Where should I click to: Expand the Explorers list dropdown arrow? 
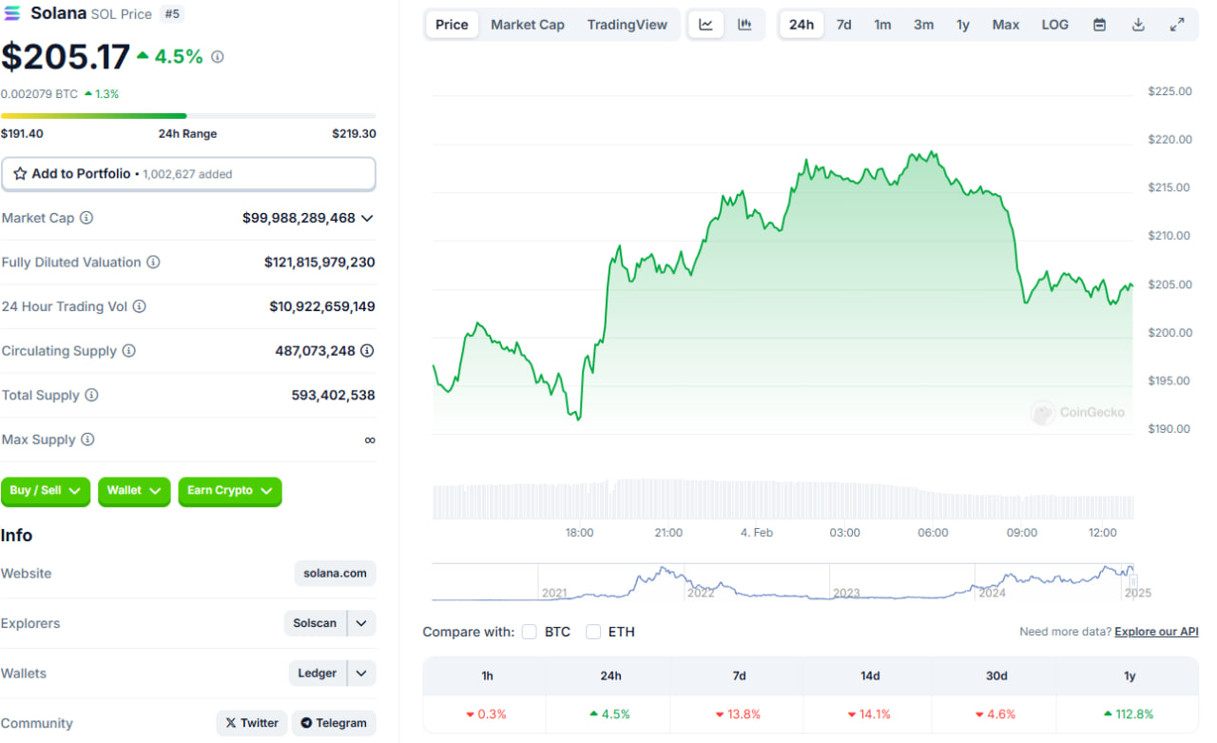(361, 623)
